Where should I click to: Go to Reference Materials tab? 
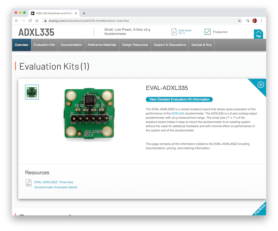(102, 45)
